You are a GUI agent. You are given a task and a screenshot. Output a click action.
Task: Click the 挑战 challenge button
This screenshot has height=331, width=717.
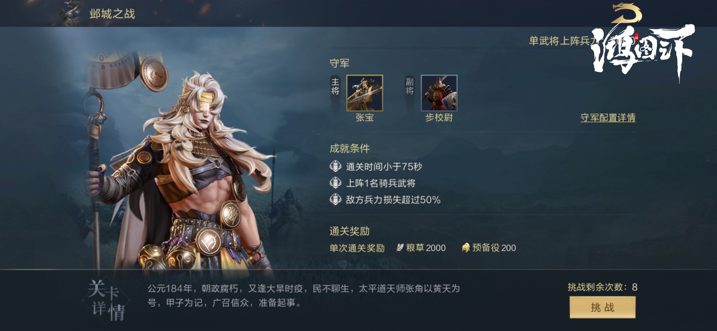[x=602, y=307]
